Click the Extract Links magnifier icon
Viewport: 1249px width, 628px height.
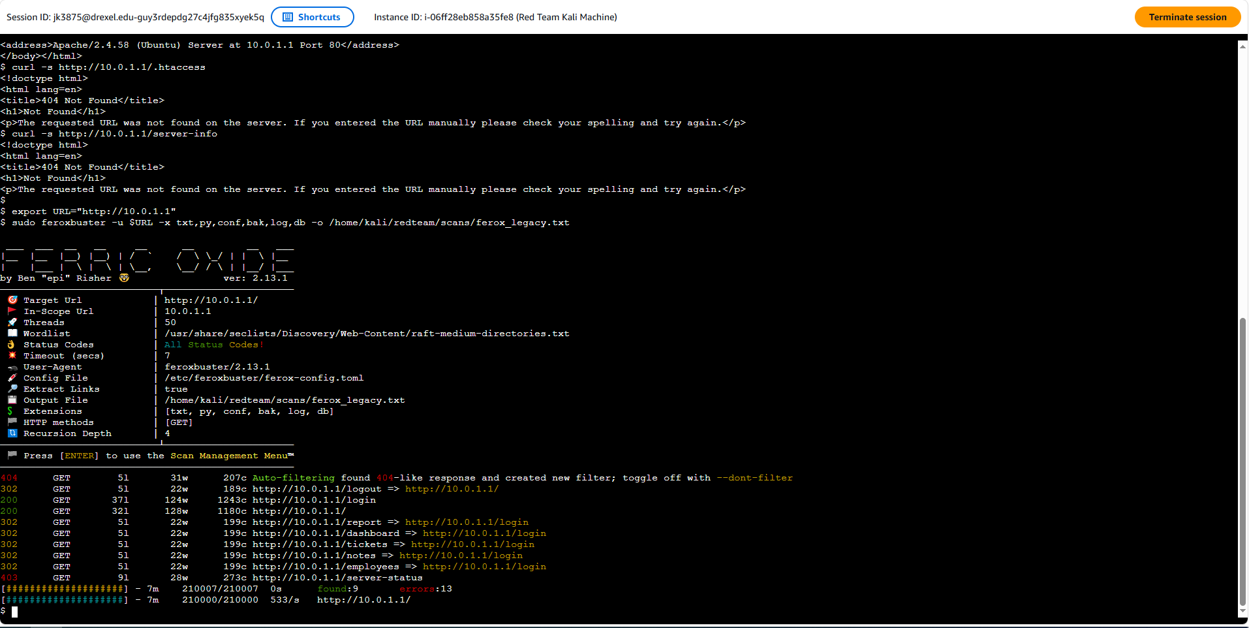point(12,388)
